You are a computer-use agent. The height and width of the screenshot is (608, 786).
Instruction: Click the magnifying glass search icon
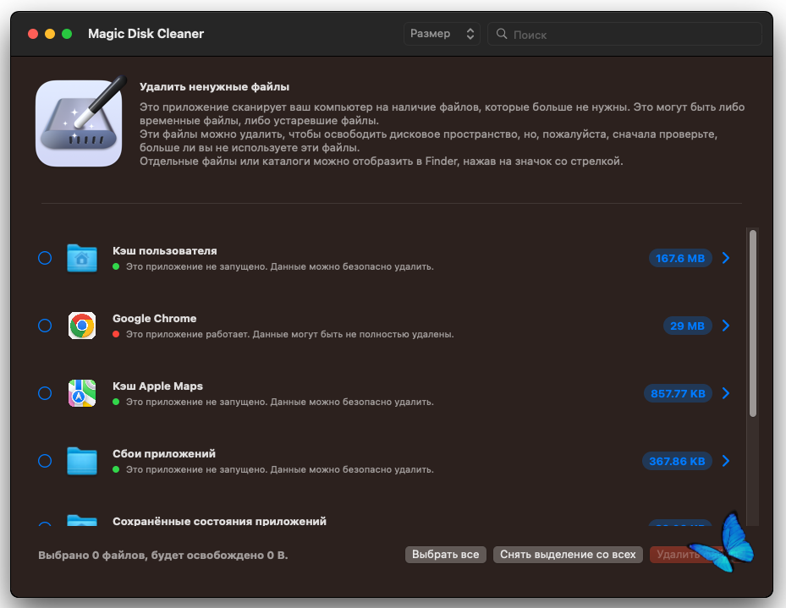(502, 35)
